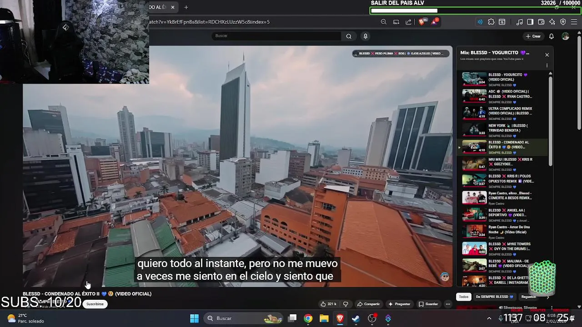Click the zoom-out magnifier icon in the address bar
The image size is (582, 327).
click(x=384, y=22)
